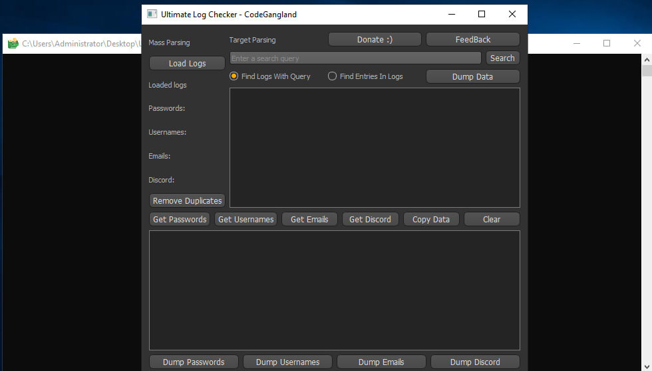Close the background console window
The image size is (652, 371).
[x=637, y=43]
